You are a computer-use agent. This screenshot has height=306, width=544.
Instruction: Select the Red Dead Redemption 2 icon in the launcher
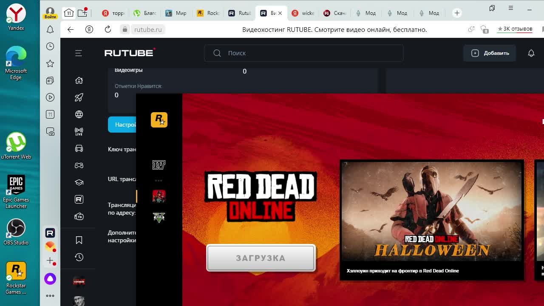click(159, 196)
